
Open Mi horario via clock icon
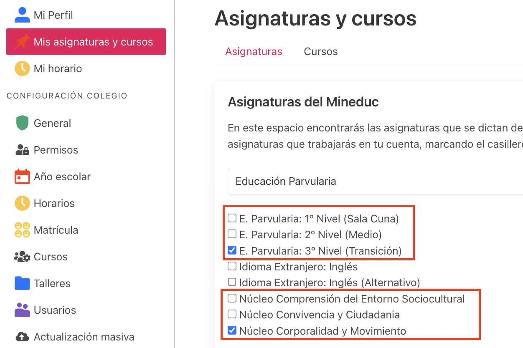pos(22,68)
